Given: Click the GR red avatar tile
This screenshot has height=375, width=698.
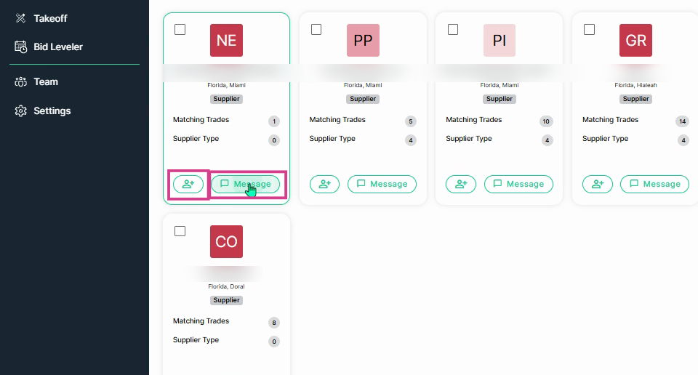Looking at the screenshot, I should 635,41.
